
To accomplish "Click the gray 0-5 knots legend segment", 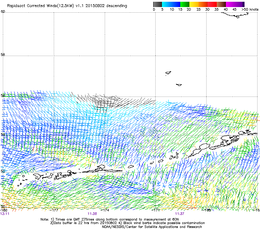I will tap(157, 4).
